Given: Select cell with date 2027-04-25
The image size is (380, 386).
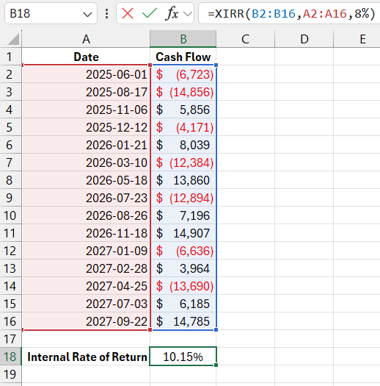Looking at the screenshot, I should pyautogui.click(x=86, y=286).
